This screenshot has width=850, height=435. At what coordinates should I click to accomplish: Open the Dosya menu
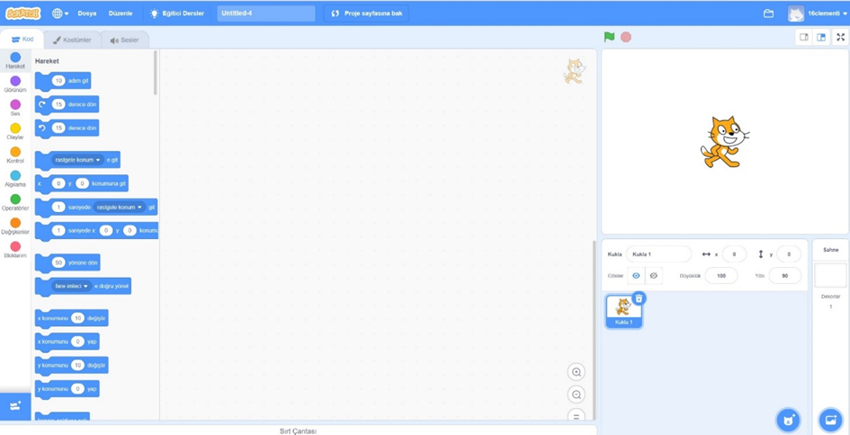pos(86,13)
